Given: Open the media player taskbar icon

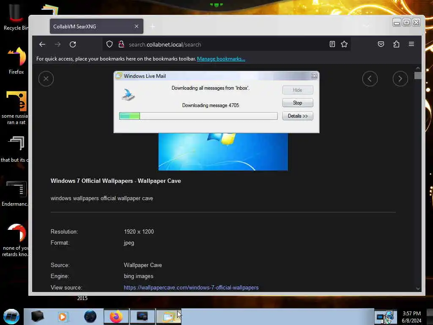Looking at the screenshot, I should pos(63,317).
